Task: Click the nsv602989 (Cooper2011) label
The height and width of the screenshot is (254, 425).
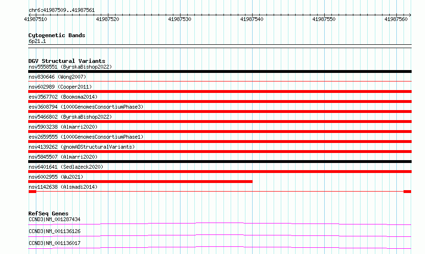Action: tap(60, 87)
